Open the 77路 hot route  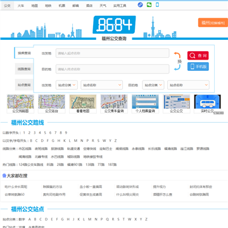[x=101, y=165]
